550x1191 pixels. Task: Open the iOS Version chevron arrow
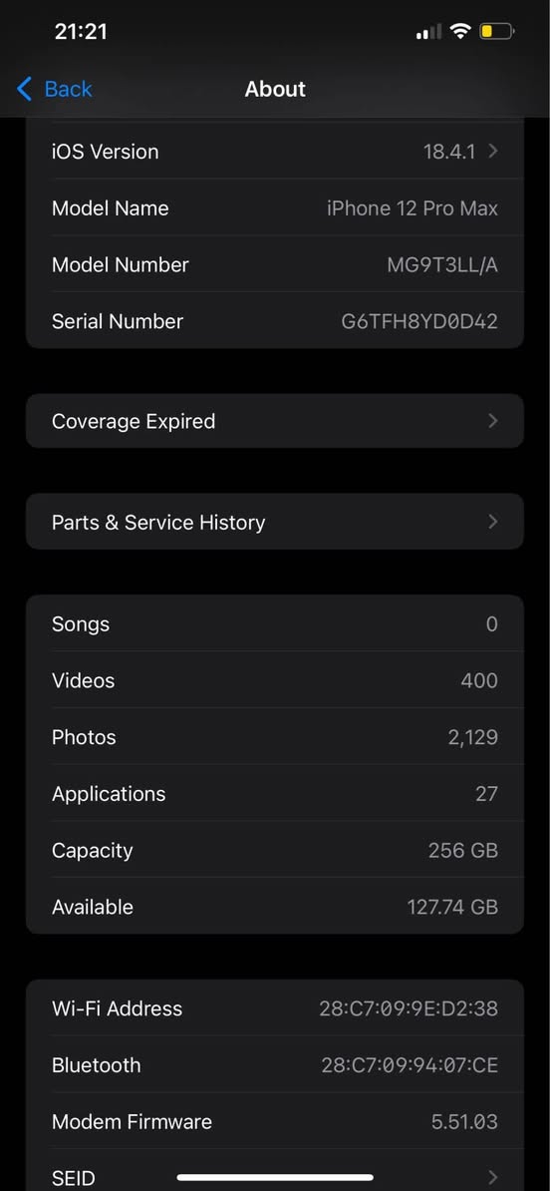point(493,152)
